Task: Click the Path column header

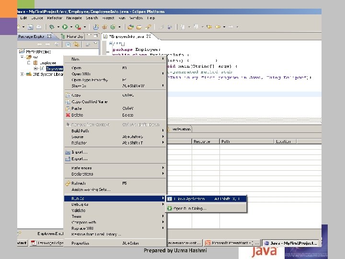Action: 247,141
